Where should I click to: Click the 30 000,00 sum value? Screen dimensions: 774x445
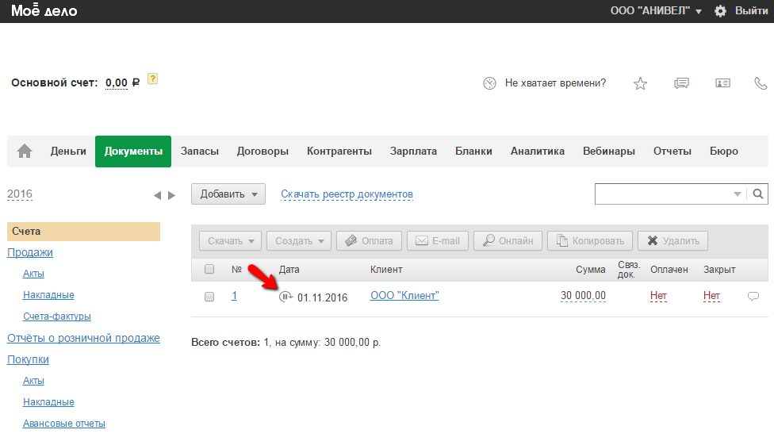click(583, 295)
